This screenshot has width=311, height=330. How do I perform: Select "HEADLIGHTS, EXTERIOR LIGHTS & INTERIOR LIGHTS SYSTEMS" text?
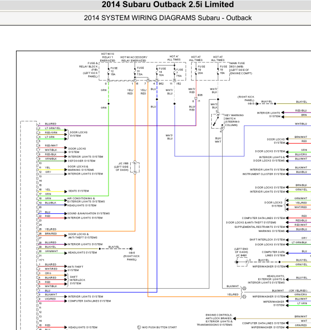(x=266, y=279)
